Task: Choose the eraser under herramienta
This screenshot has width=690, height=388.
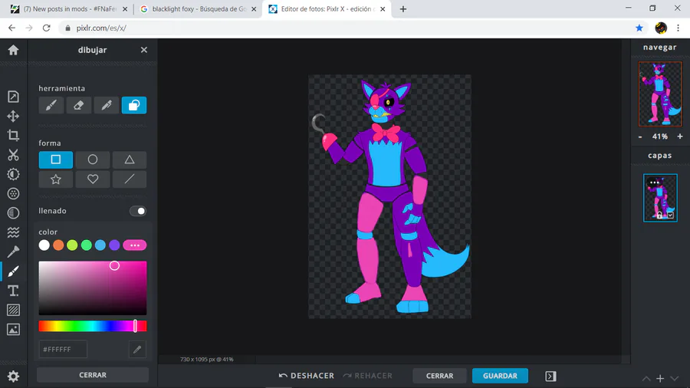Action: 79,105
